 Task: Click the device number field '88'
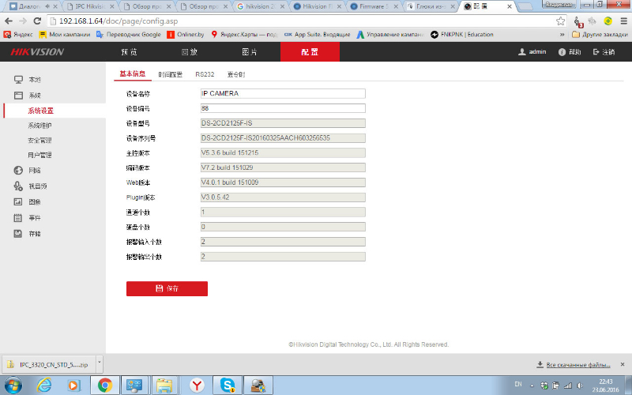pyautogui.click(x=283, y=108)
